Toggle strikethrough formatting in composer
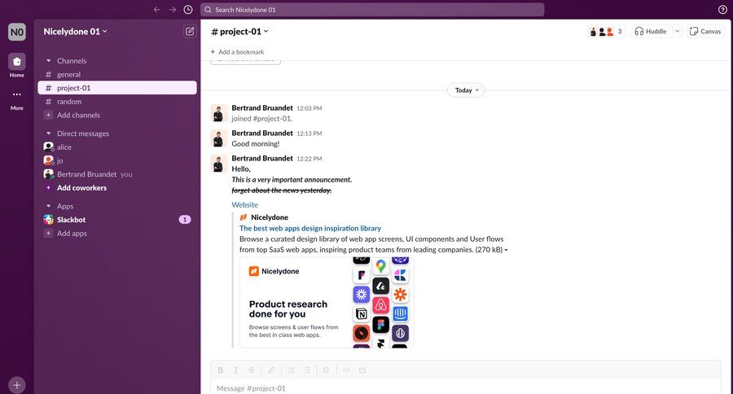The height and width of the screenshot is (394, 733). pyautogui.click(x=252, y=370)
